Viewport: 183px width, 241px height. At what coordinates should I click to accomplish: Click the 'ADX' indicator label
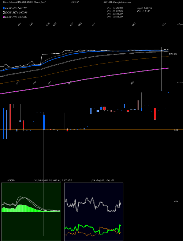pyautogui.click(x=70, y=180)
